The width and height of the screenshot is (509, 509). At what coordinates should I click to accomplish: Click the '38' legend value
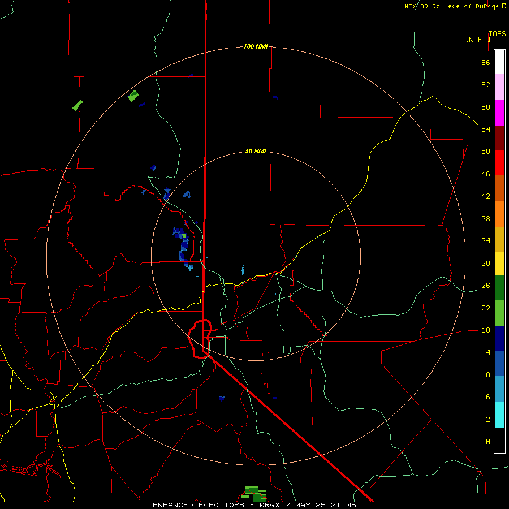(486, 218)
